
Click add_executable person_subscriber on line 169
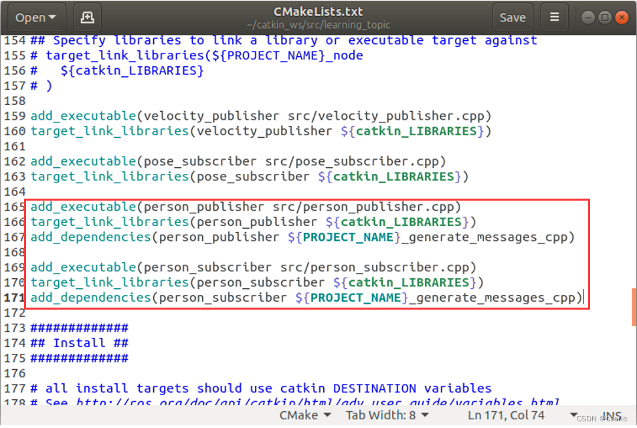pyautogui.click(x=253, y=267)
